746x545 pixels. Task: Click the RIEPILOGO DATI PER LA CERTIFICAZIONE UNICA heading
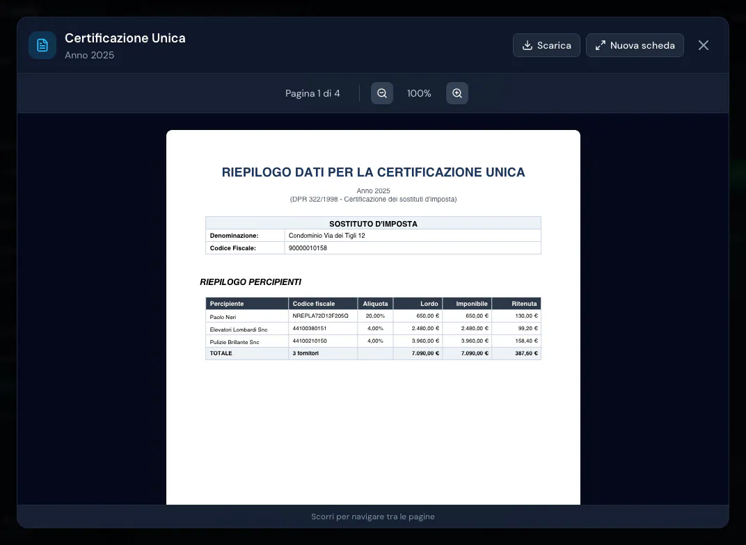[x=373, y=172]
